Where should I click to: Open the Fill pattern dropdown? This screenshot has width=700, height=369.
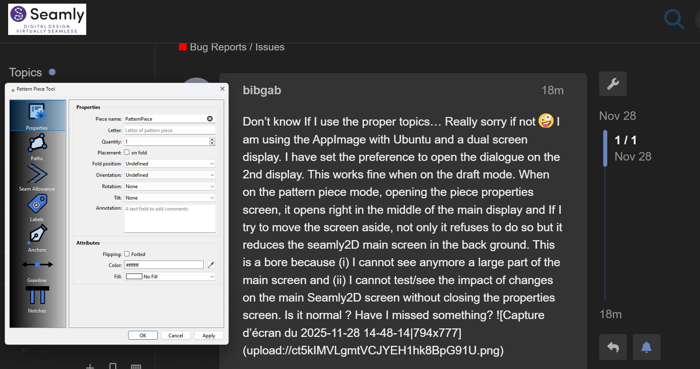point(170,277)
